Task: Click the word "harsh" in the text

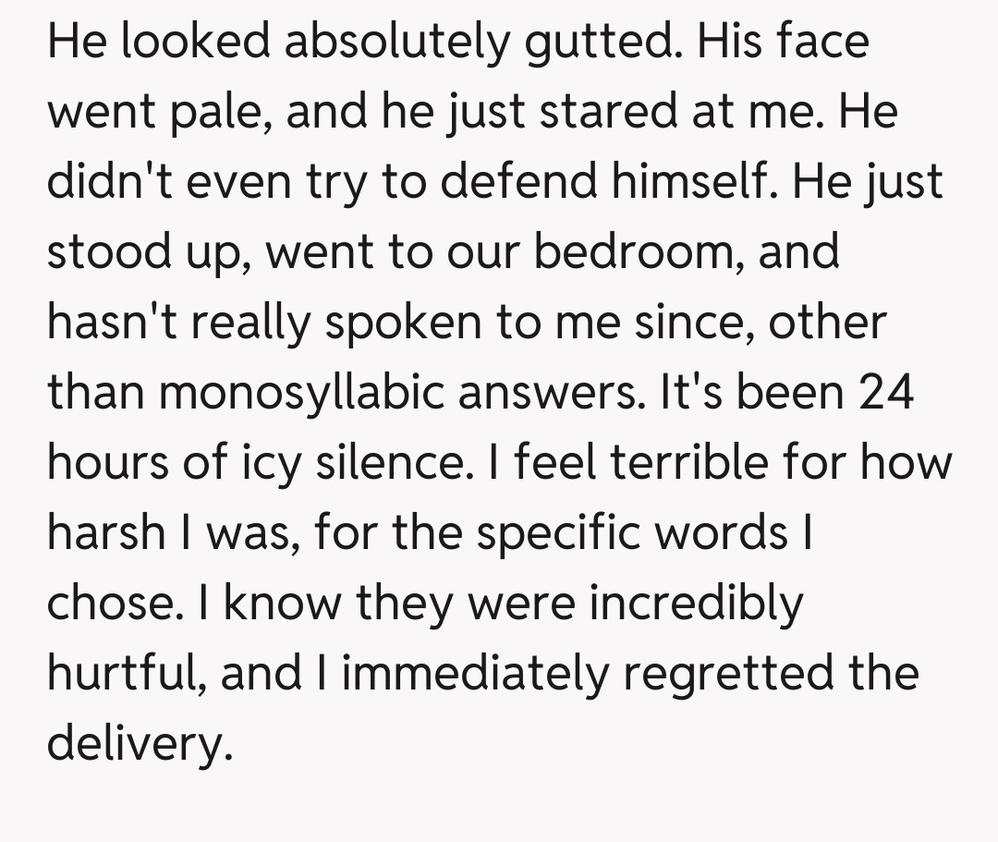Action: tap(107, 533)
